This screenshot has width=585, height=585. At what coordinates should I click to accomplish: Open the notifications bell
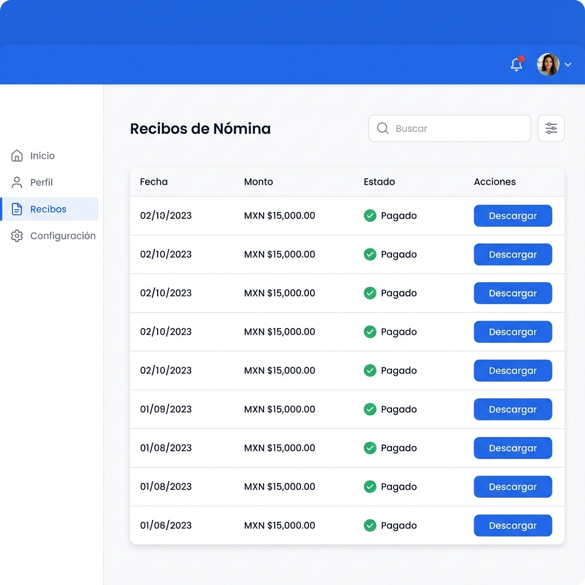pos(516,64)
